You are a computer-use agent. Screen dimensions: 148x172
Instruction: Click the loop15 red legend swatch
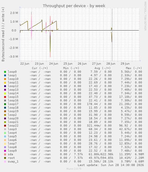(x=5, y=97)
